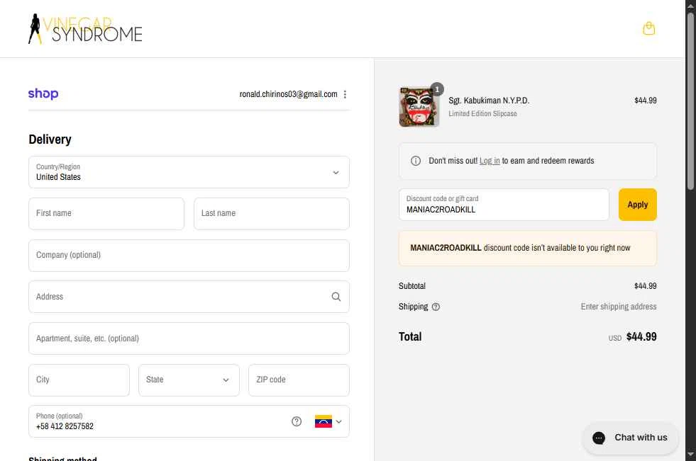Viewport: 696px width, 461px height.
Task: Click the Limited Edition Slipcase text
Action: click(482, 114)
